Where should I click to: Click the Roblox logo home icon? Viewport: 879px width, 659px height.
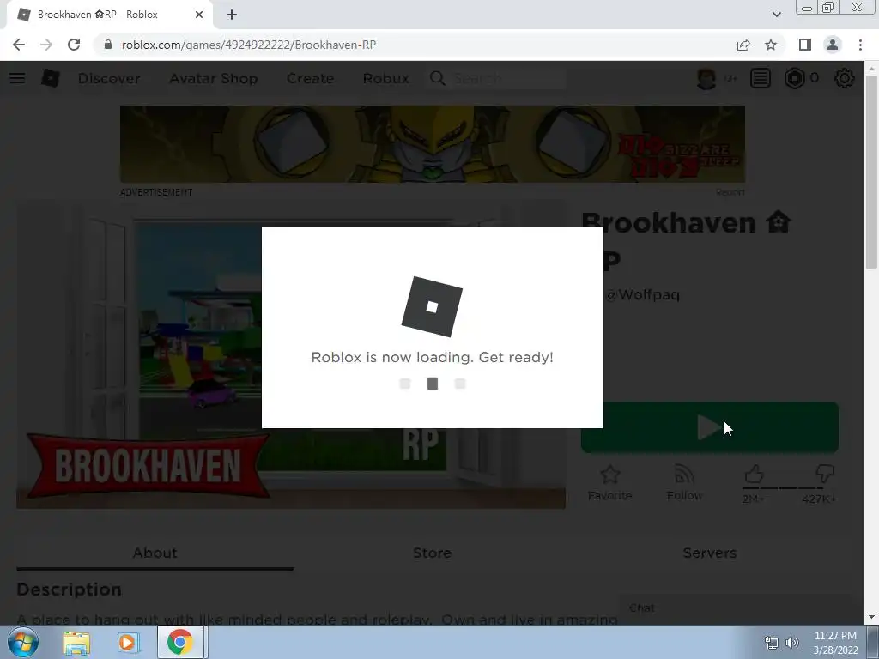click(x=51, y=78)
